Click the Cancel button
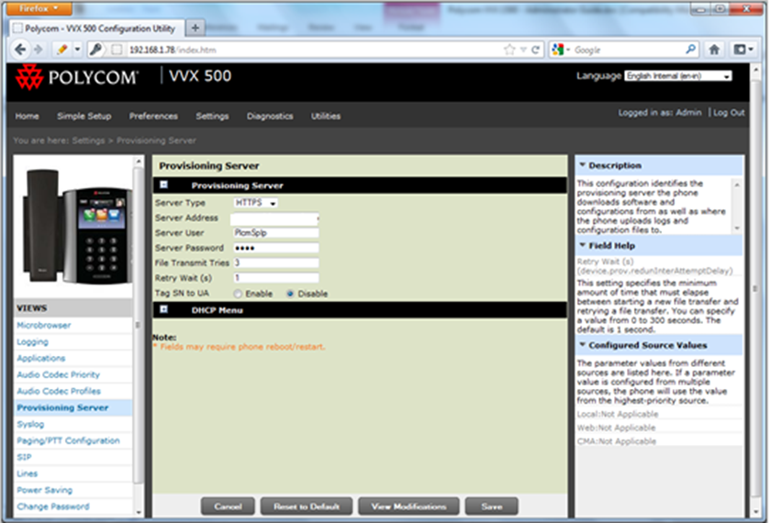Image resolution: width=771 pixels, height=523 pixels. [x=228, y=506]
